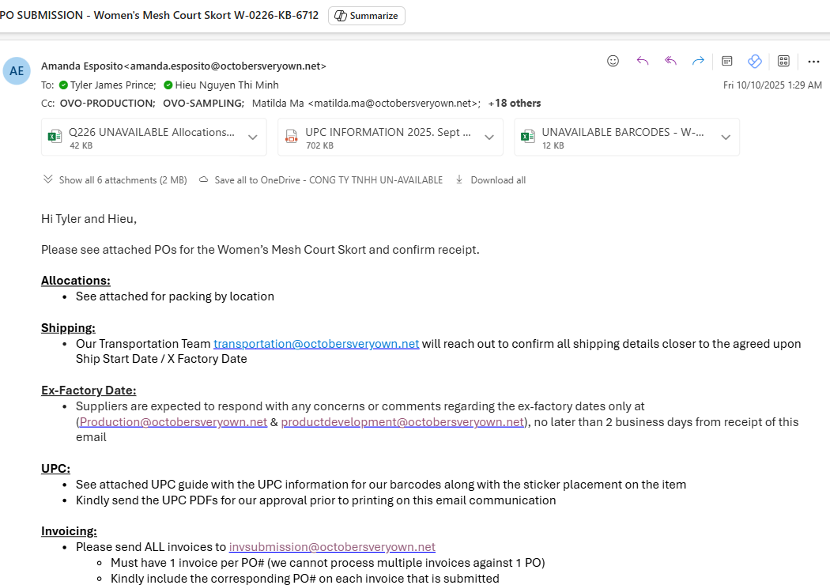The height and width of the screenshot is (585, 830).
Task: Open dropdown for UPC INFORMATION 2025 attachment
Action: [x=489, y=138]
